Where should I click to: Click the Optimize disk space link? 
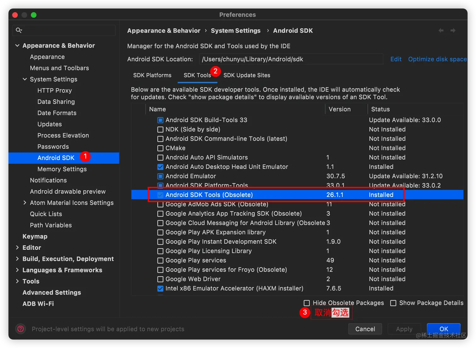438,59
